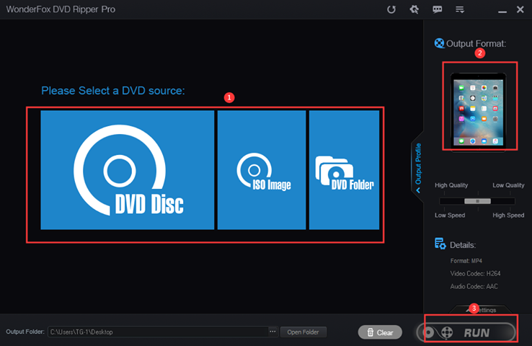The width and height of the screenshot is (532, 346).
Task: Click the 'High Speed' slider label
Action: (x=508, y=215)
